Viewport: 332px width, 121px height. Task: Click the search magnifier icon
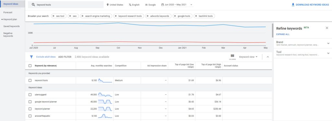tap(33, 5)
